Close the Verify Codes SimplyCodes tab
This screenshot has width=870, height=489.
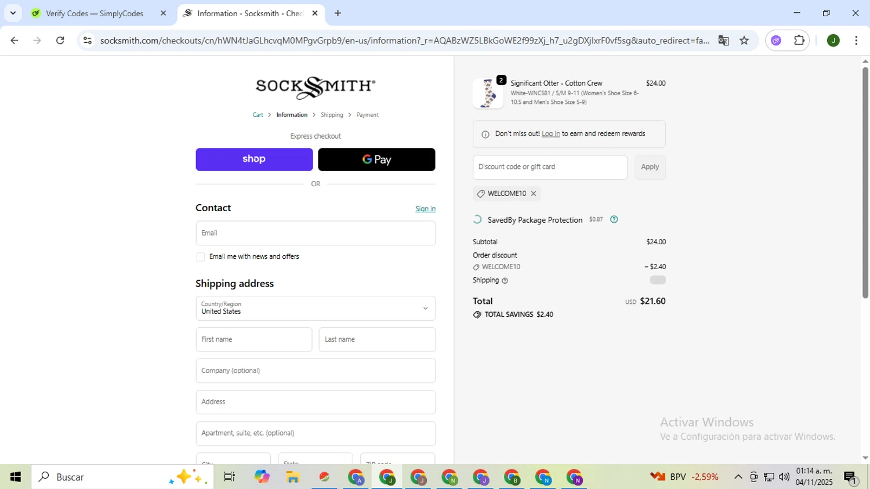pos(164,13)
